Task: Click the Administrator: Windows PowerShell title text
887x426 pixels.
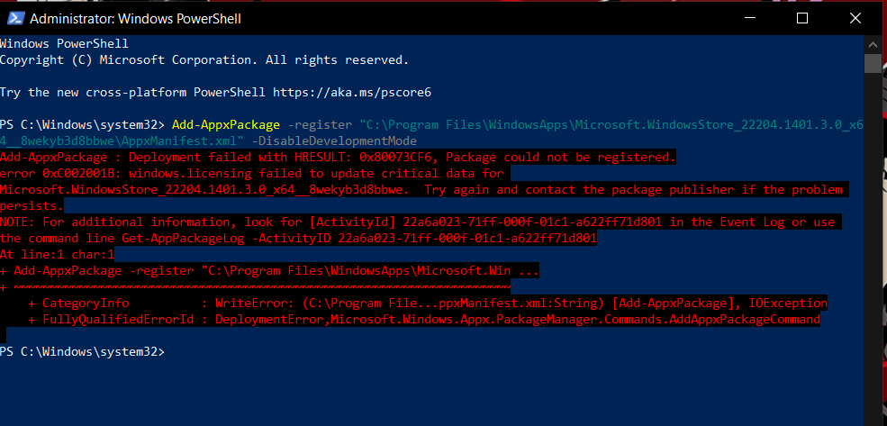Action: click(135, 19)
